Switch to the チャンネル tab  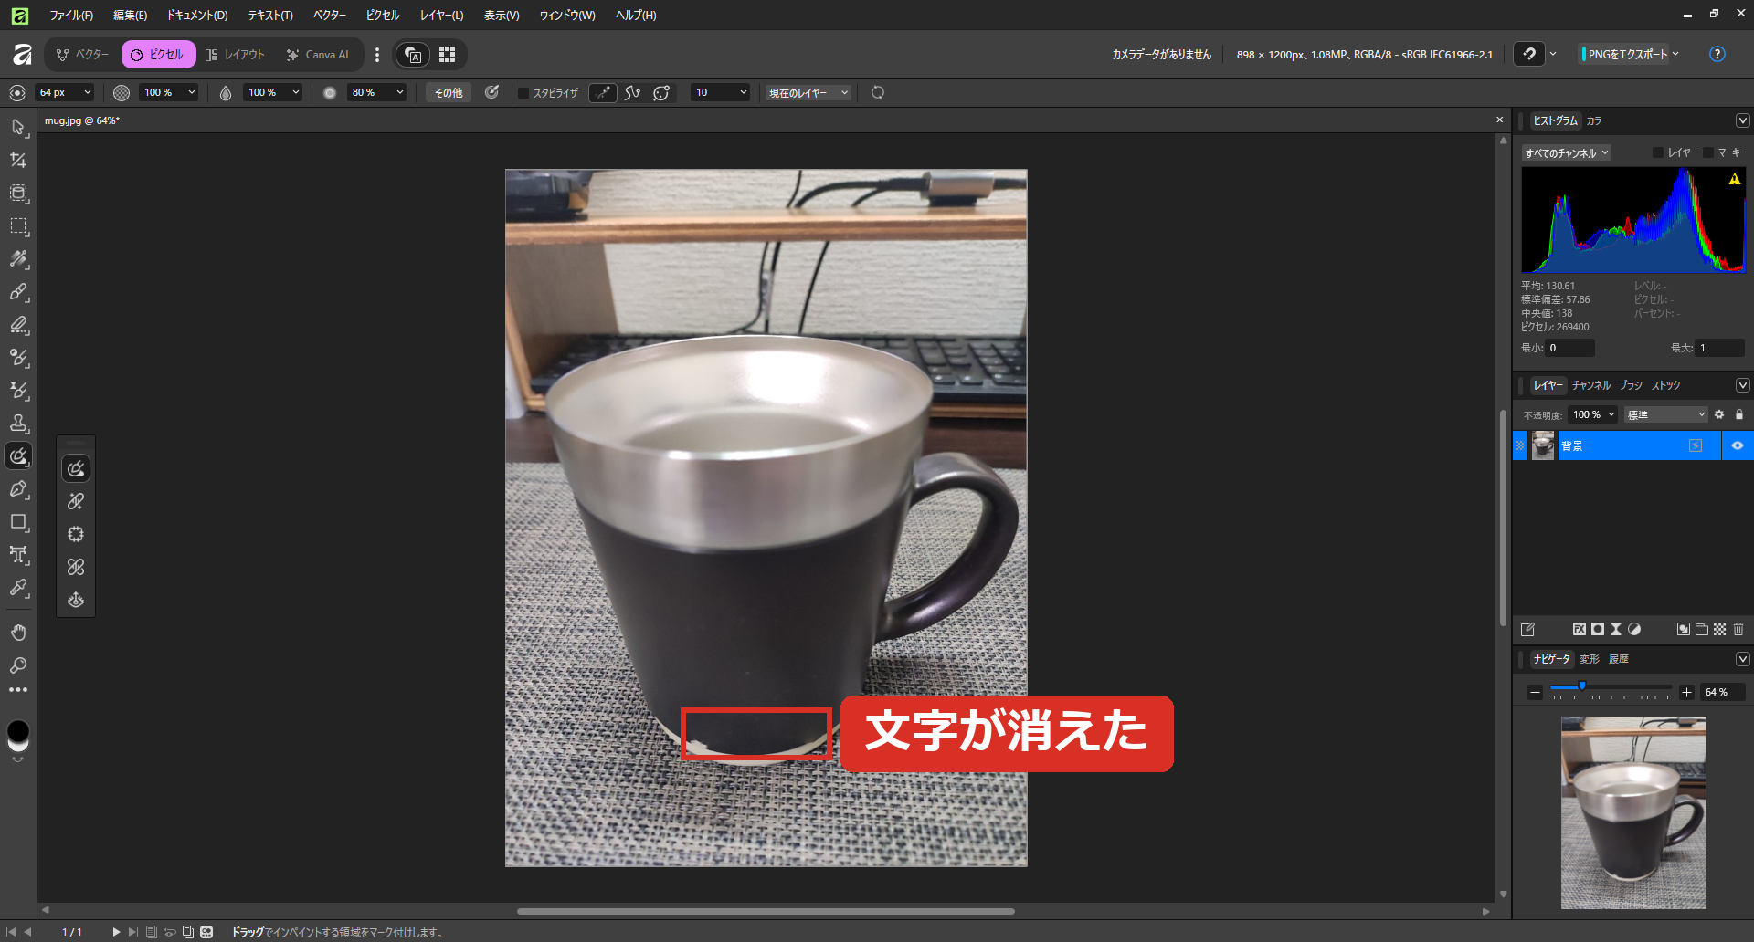1591,385
